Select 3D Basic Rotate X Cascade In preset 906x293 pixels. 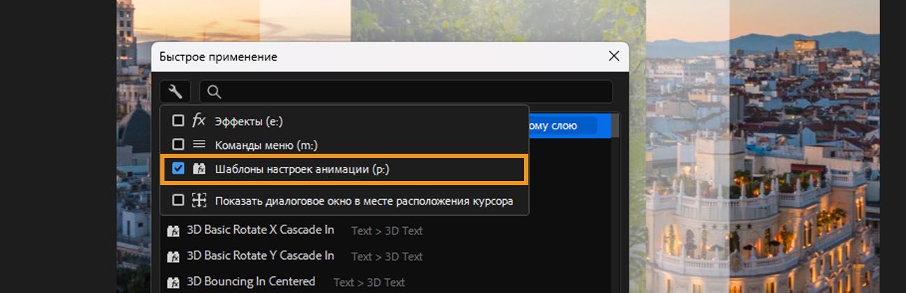point(260,230)
